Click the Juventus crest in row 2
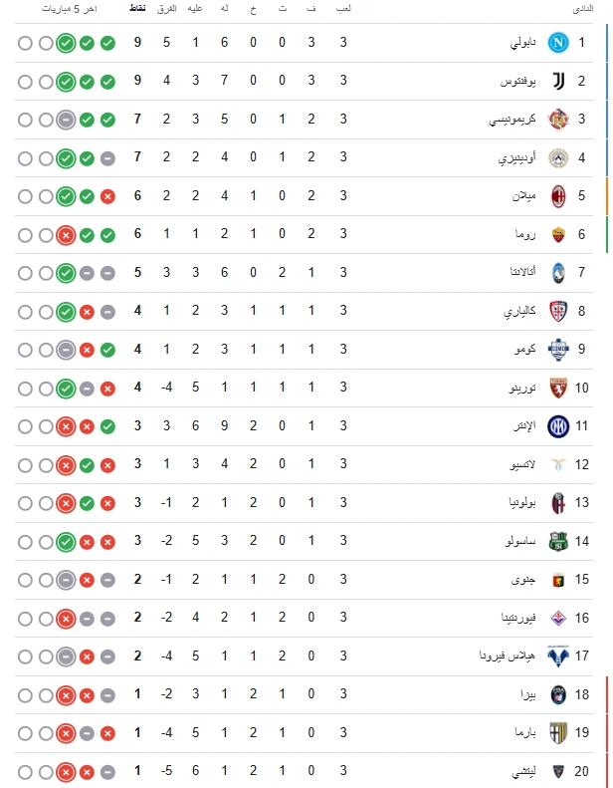The image size is (613, 788). (x=558, y=81)
